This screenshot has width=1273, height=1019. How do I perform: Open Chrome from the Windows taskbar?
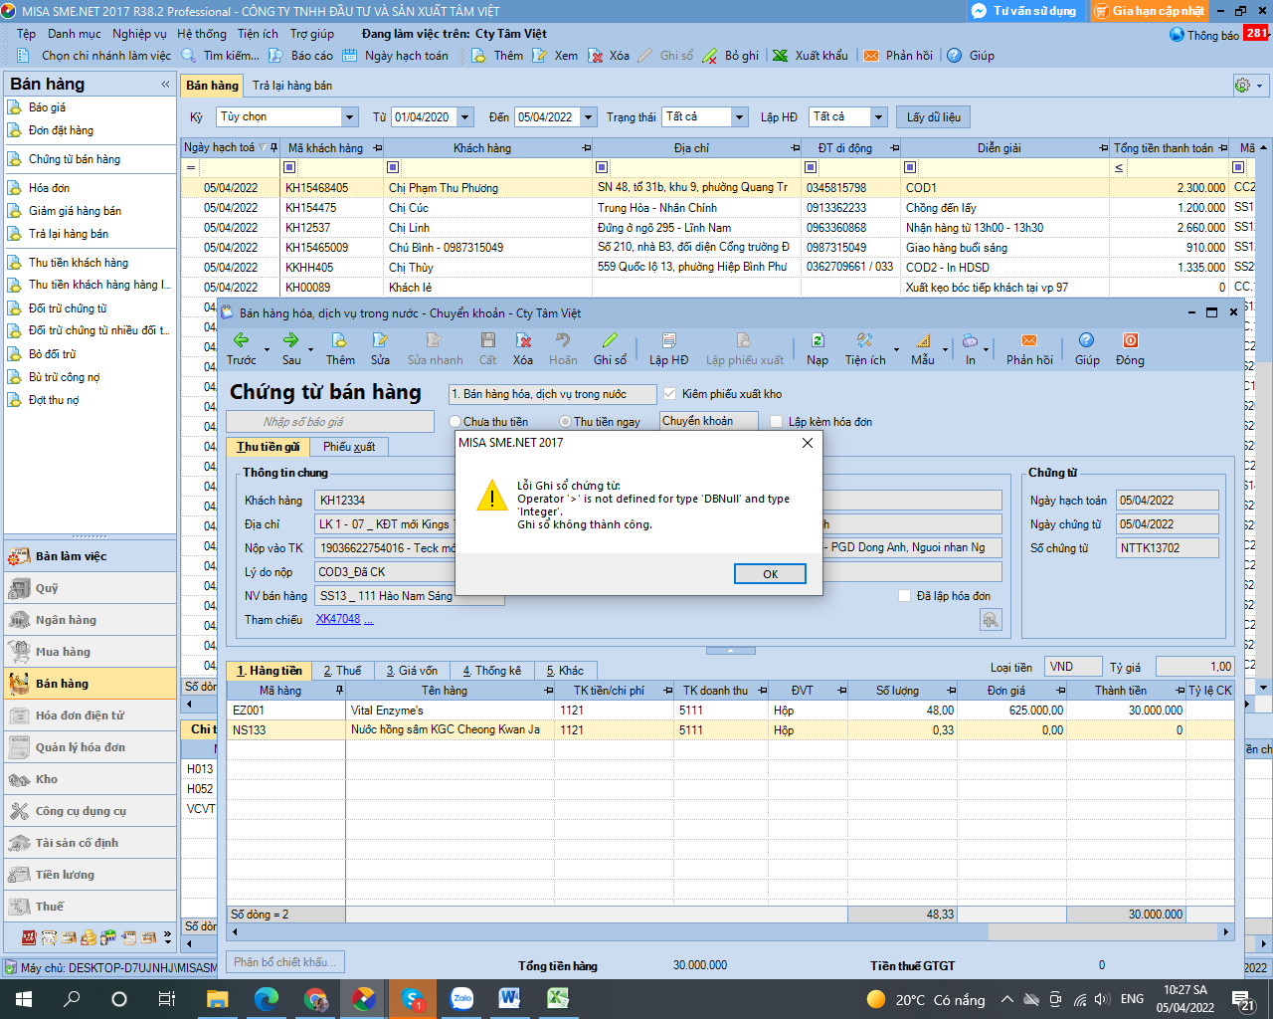coord(315,999)
